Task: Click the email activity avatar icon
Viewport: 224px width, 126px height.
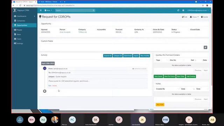Action: pos(44,69)
